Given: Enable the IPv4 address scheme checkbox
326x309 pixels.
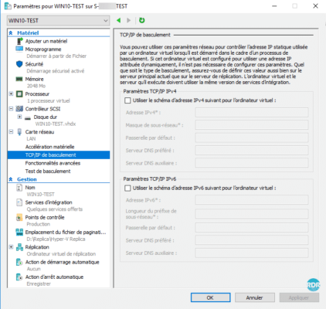Looking at the screenshot, I should pos(127,100).
